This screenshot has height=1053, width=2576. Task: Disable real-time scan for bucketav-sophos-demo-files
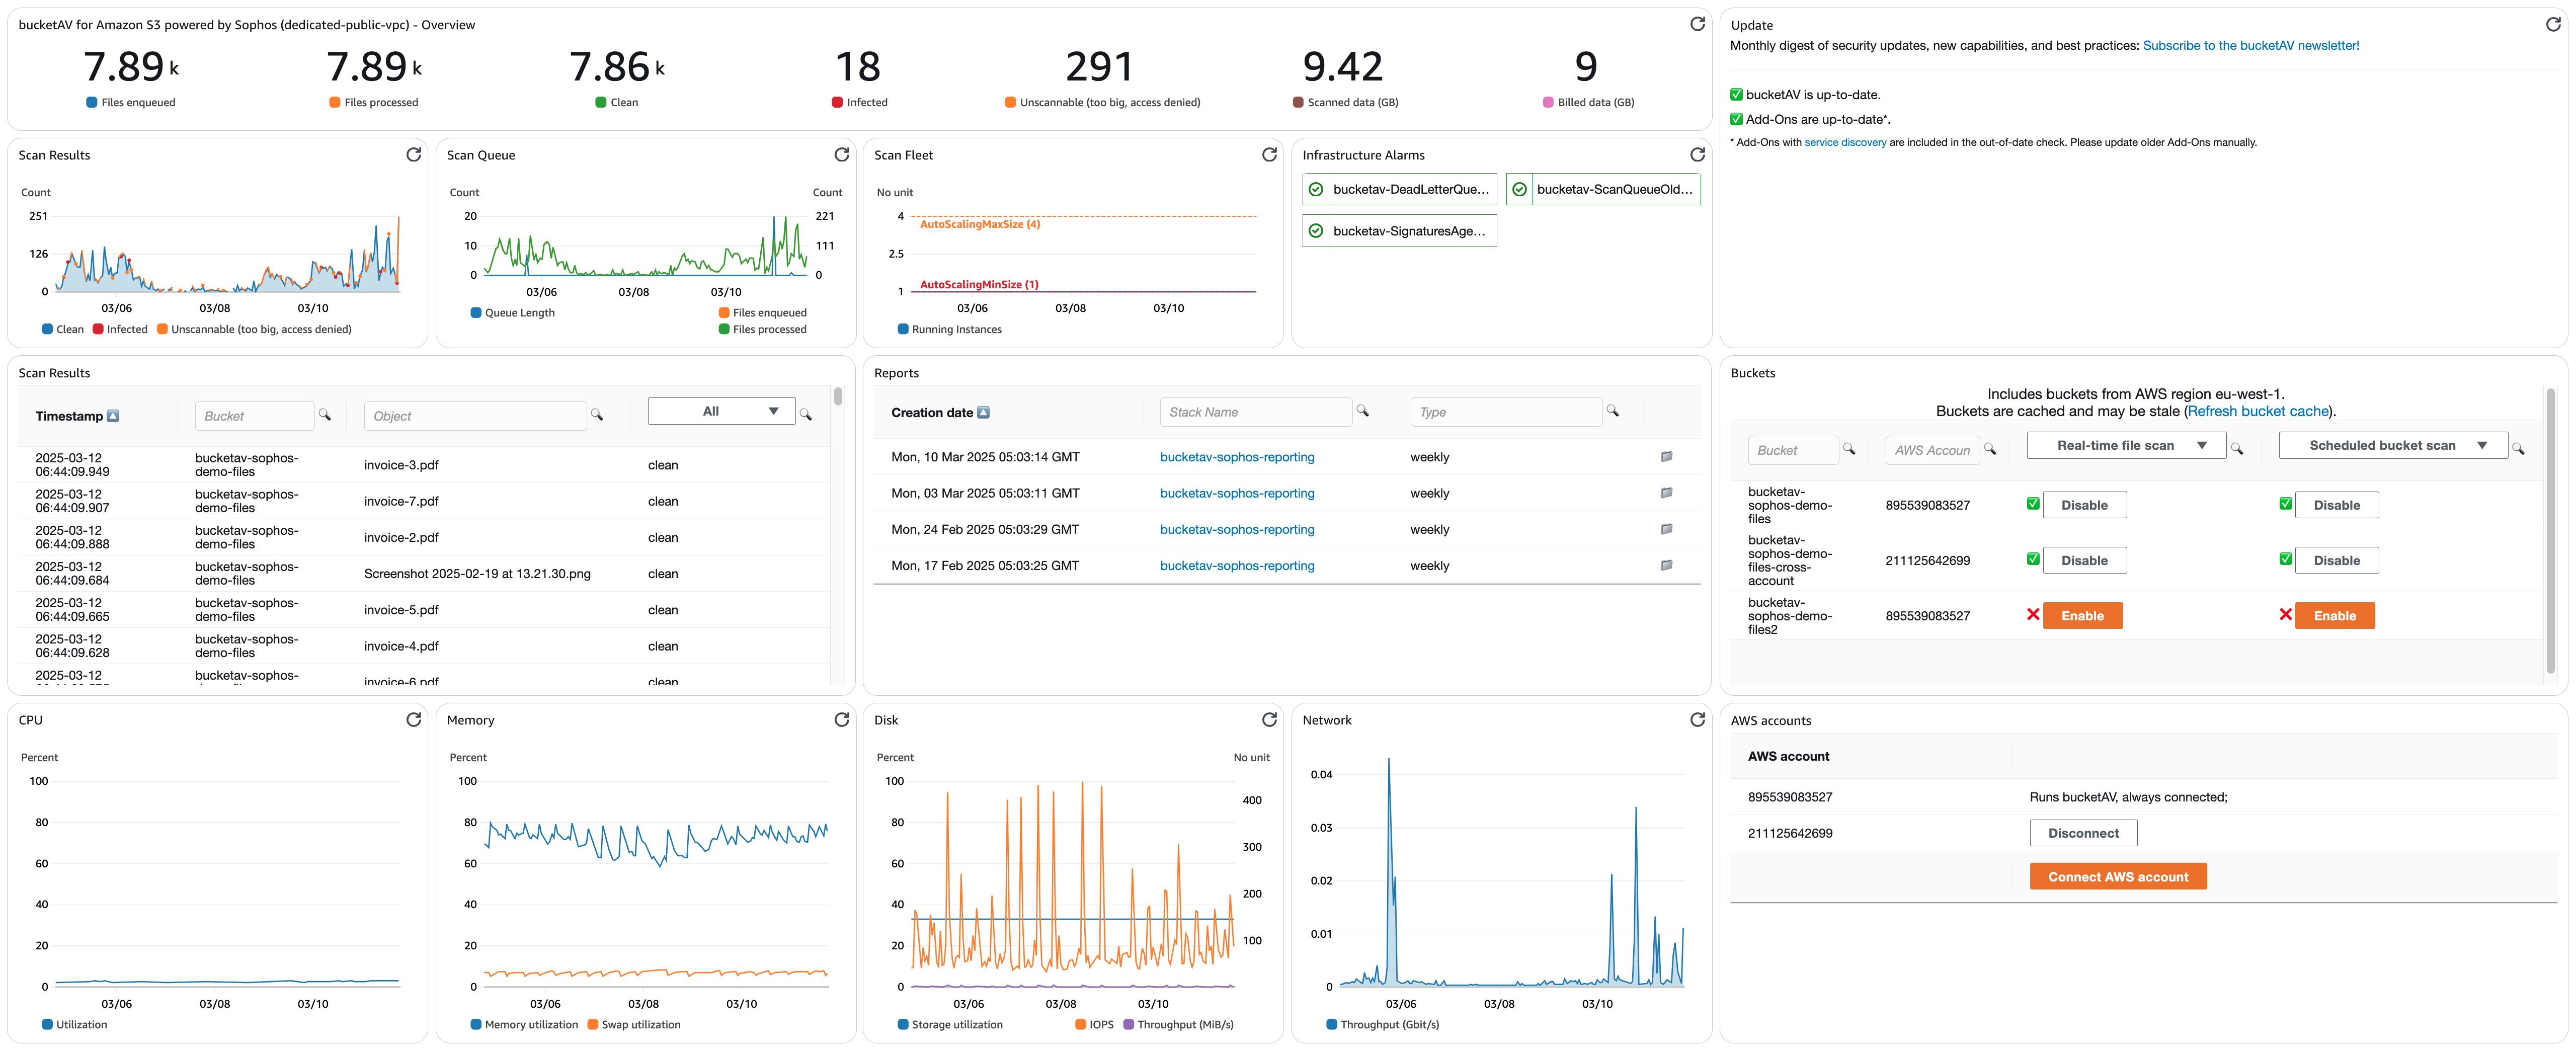pyautogui.click(x=2084, y=505)
